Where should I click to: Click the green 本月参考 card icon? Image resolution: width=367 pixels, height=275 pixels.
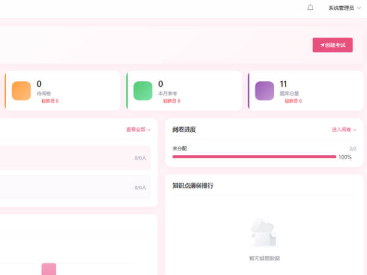[143, 90]
